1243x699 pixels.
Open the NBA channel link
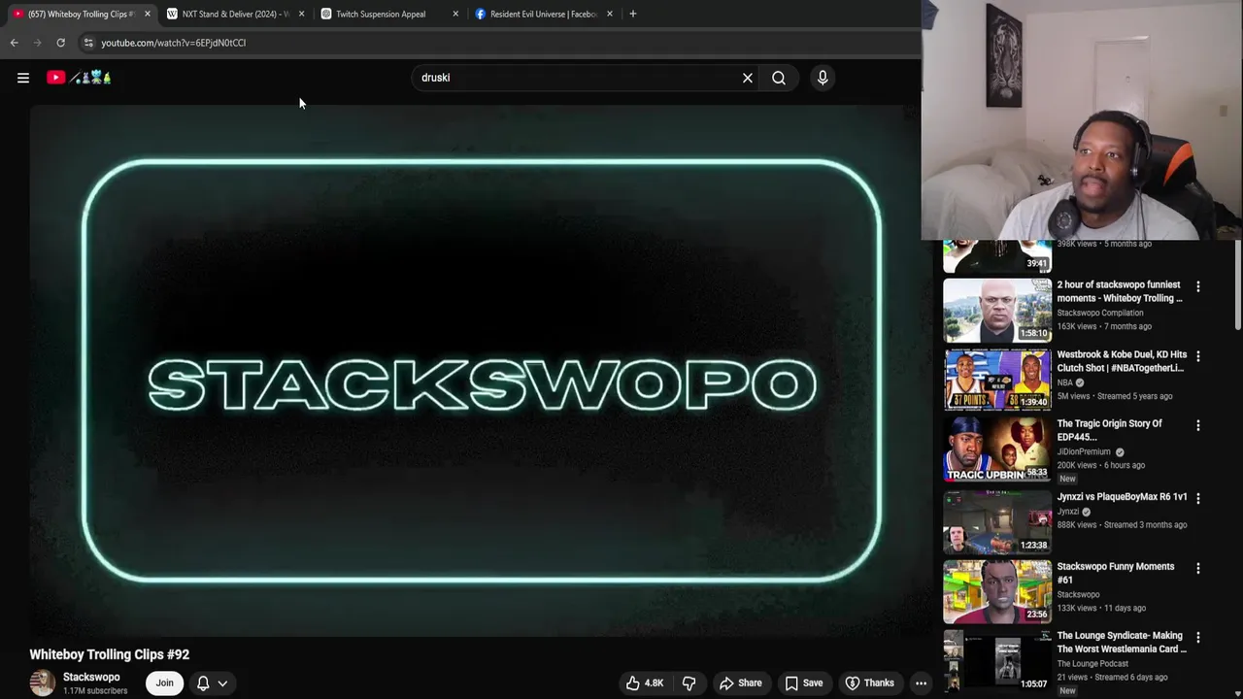click(x=1064, y=383)
